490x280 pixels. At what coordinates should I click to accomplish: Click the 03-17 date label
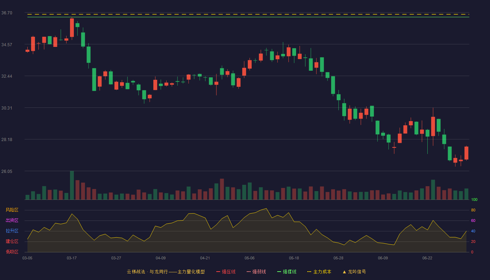click(x=72, y=258)
